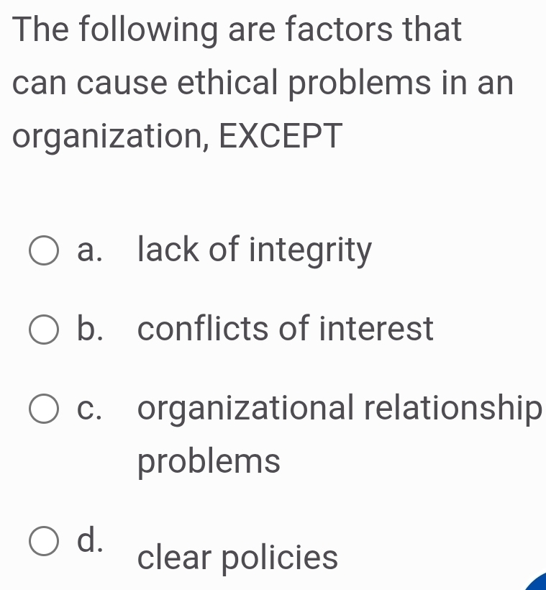Pick the organizational relationship problems radio button

[x=45, y=409]
